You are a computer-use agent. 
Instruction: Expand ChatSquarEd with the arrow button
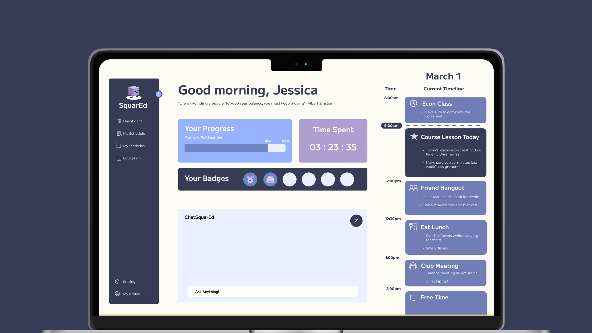click(356, 221)
